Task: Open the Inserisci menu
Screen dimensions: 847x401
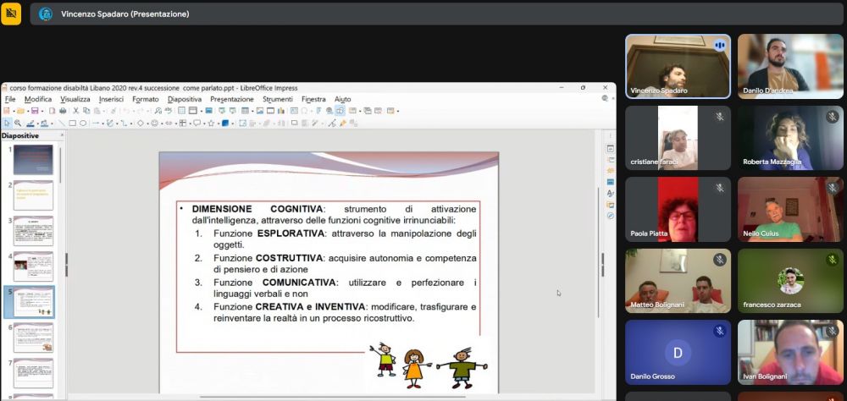Action: point(111,99)
